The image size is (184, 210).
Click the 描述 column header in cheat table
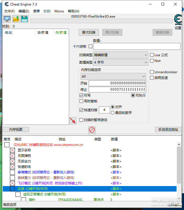point(36,139)
